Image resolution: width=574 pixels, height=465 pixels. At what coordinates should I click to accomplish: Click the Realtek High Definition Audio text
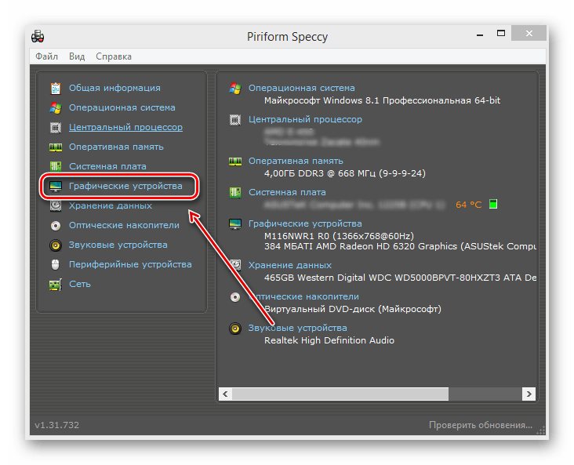(x=329, y=340)
